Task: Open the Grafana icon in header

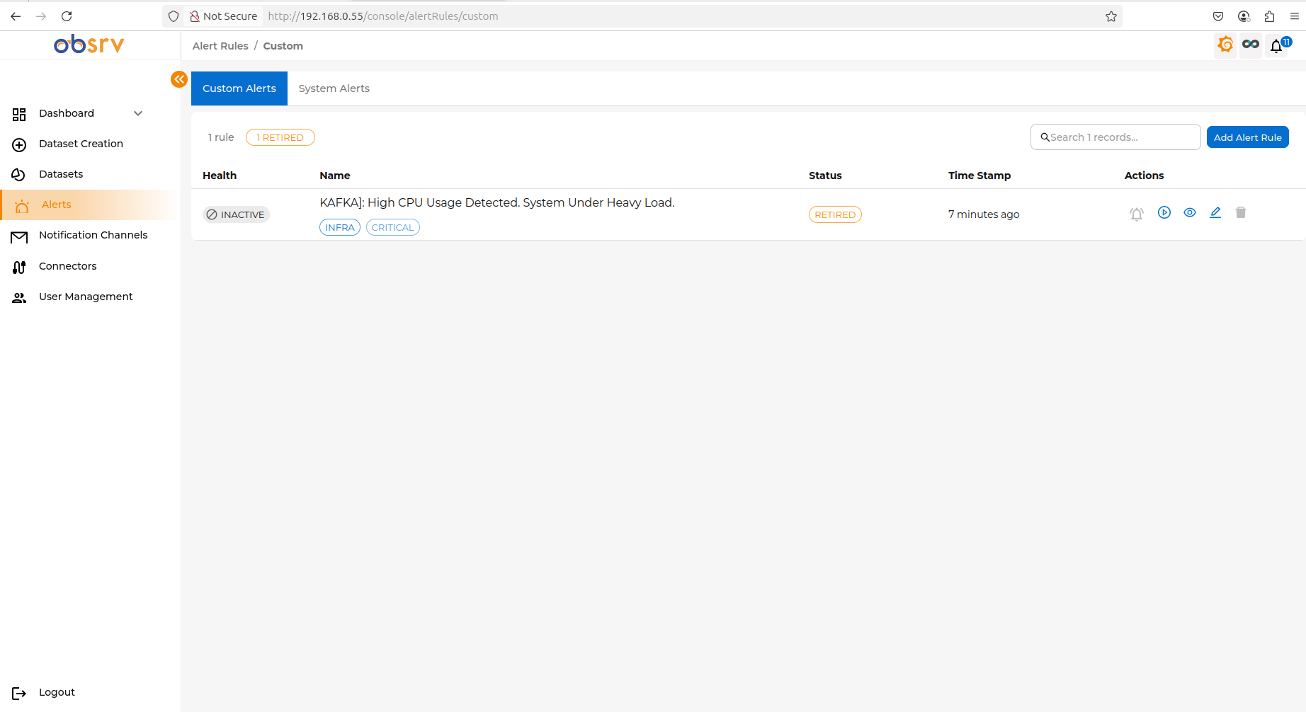Action: coord(1225,45)
